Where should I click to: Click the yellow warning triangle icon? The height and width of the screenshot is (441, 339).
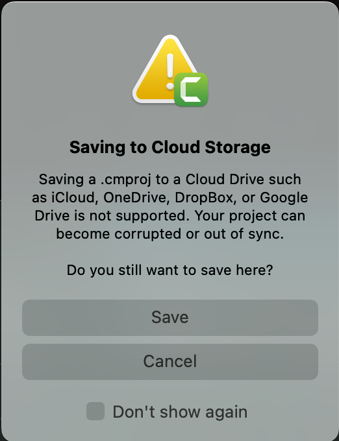click(165, 70)
